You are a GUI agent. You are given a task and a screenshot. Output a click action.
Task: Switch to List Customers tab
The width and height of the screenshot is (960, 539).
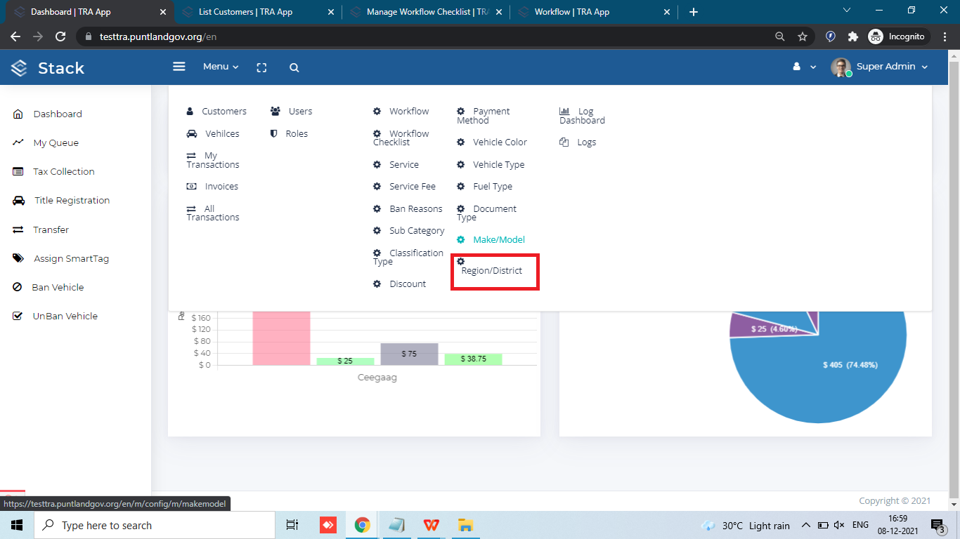tap(257, 12)
